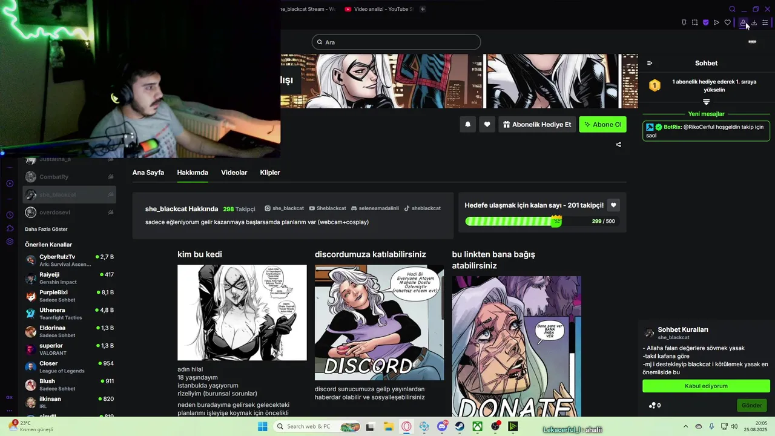Open a new browser tab with the plus button
Screen dimensions: 775x436
point(423,9)
